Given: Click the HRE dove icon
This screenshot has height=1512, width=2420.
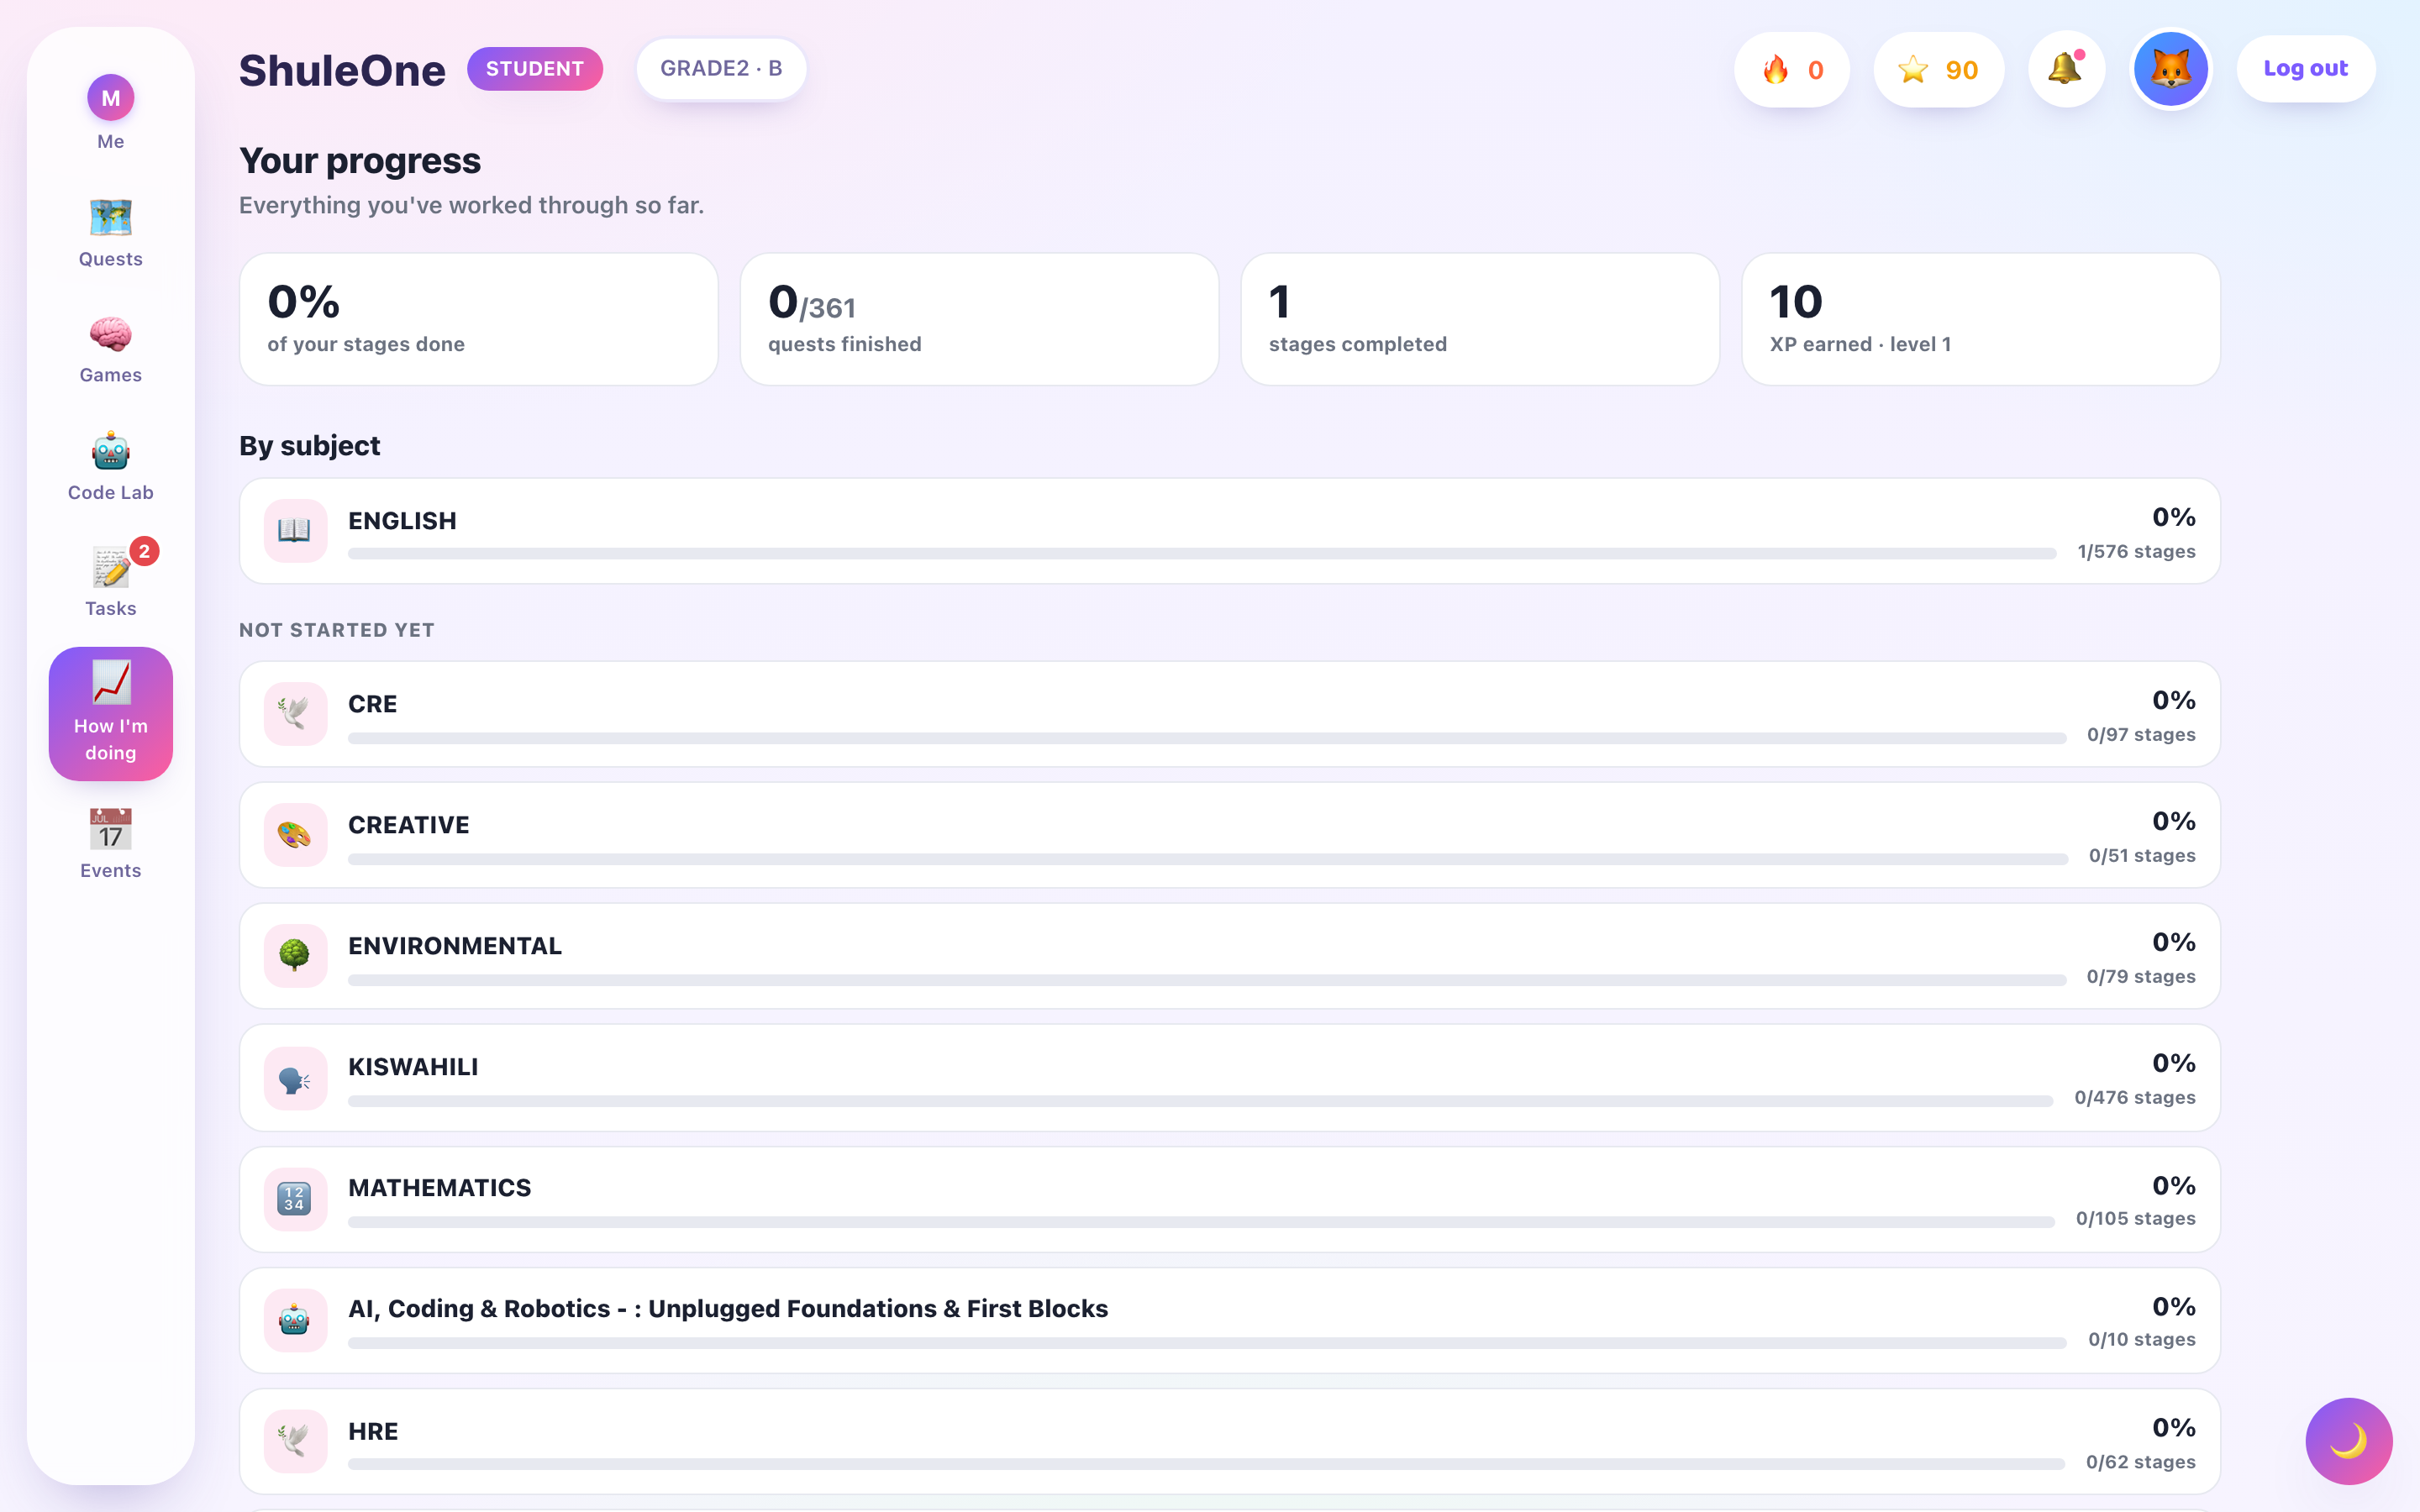Looking at the screenshot, I should 295,1441.
